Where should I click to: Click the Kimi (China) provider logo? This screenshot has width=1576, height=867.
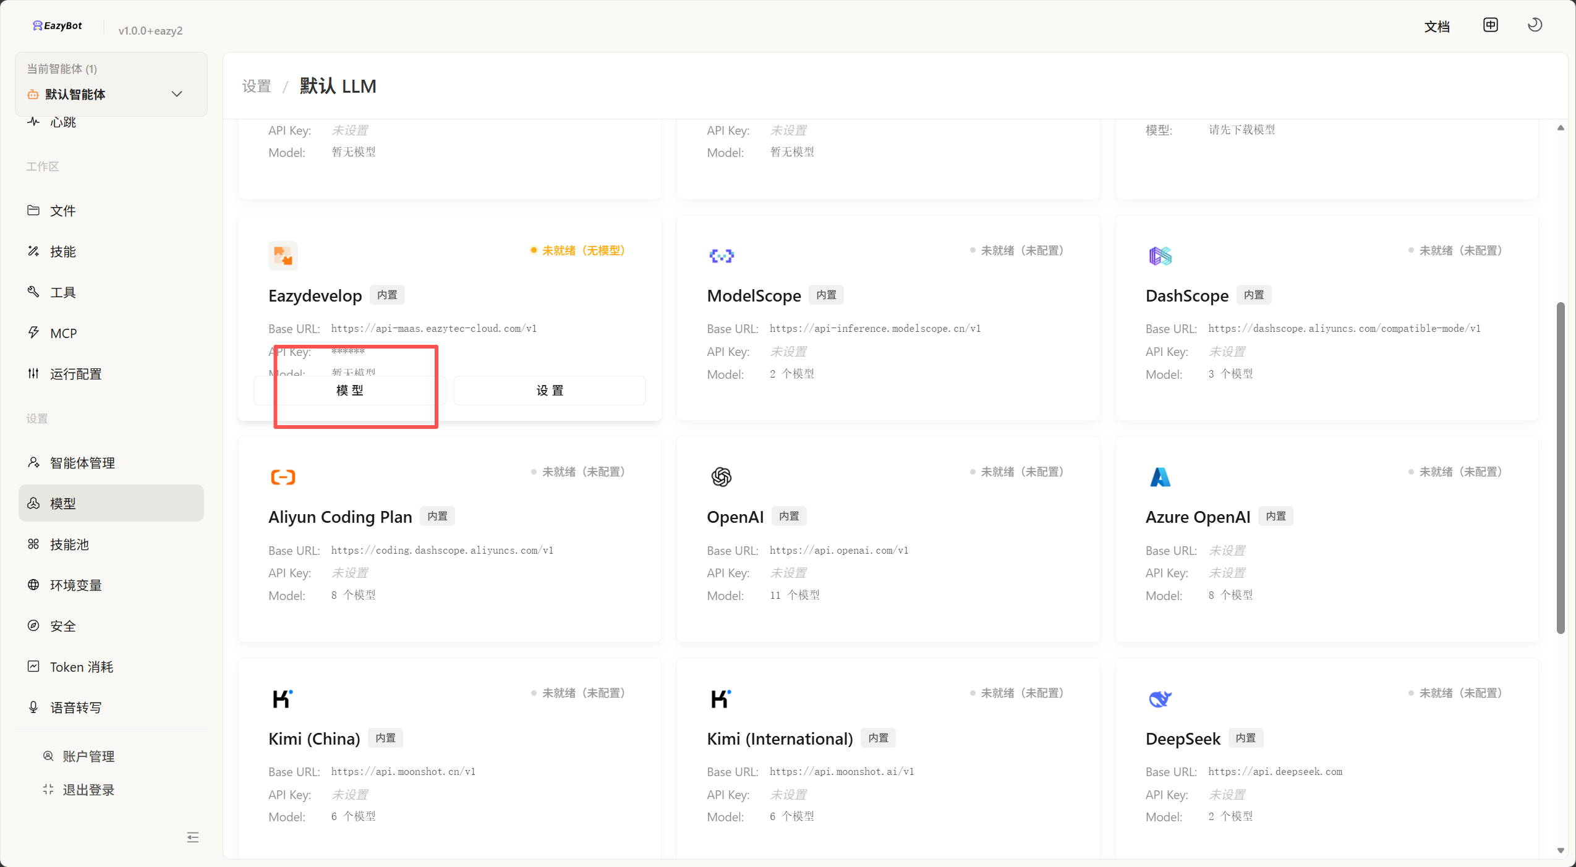(x=283, y=698)
